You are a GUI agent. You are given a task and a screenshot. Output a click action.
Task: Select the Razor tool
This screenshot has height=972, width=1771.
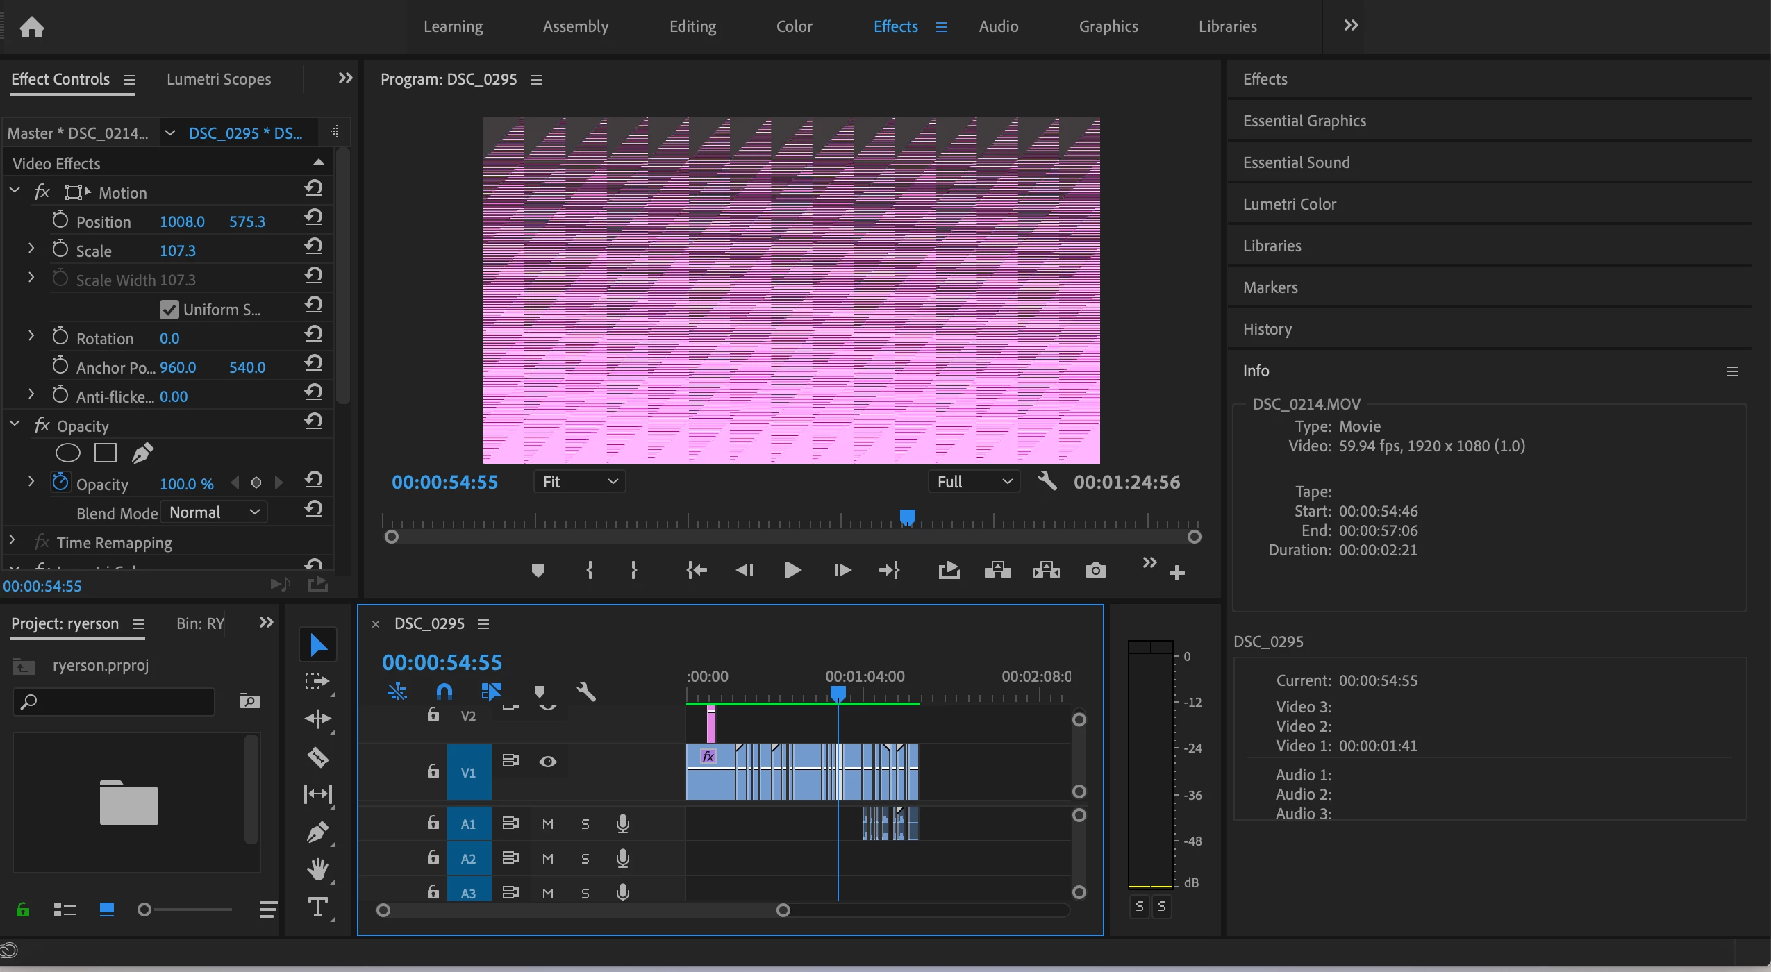tap(318, 757)
